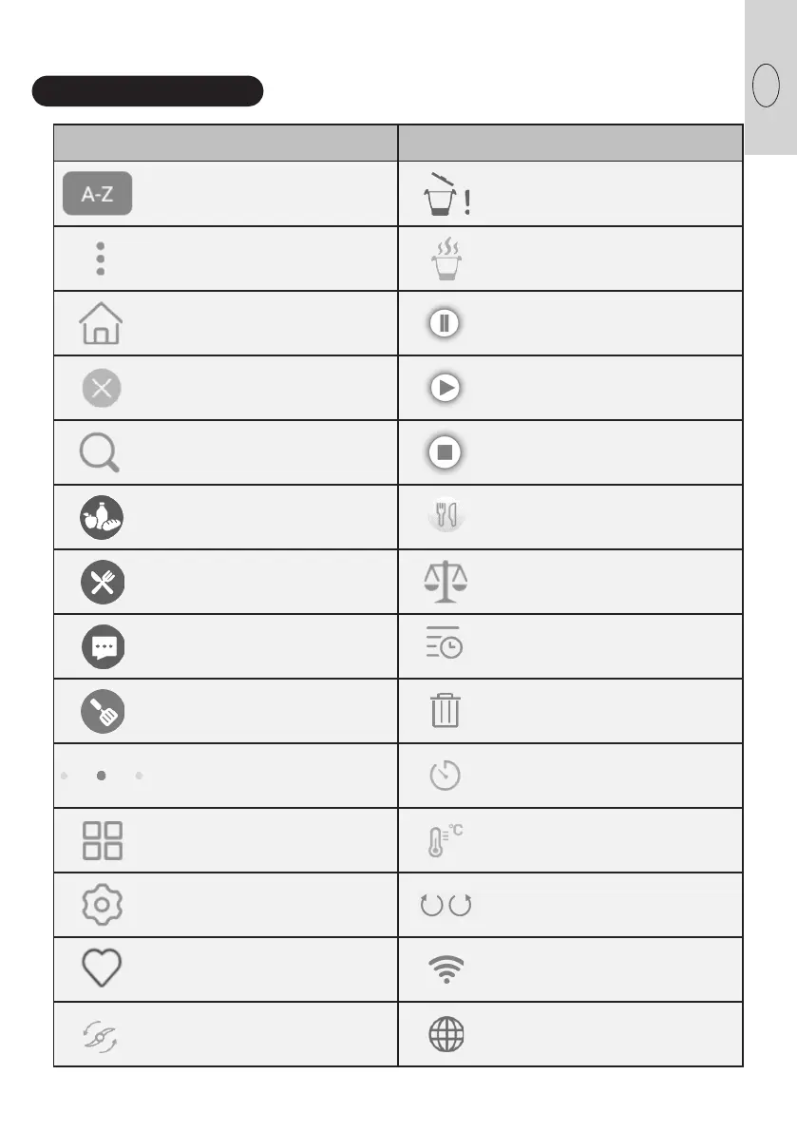The image size is (797, 1132).
Task: Toggle the heart favorite icon
Action: pyautogui.click(x=103, y=969)
